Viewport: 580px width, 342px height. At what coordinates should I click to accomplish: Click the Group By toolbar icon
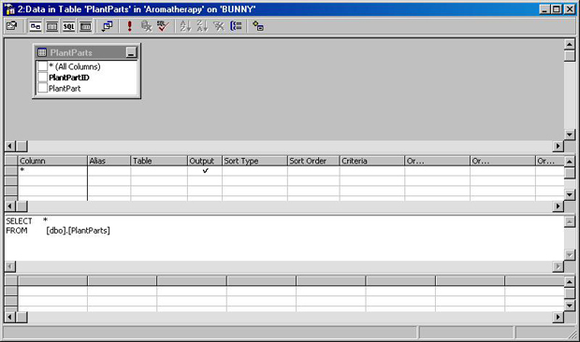click(x=236, y=26)
